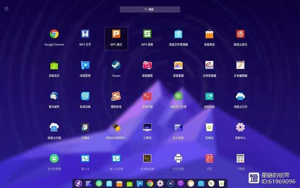Start the Steam application
300x188 pixels.
116,65
